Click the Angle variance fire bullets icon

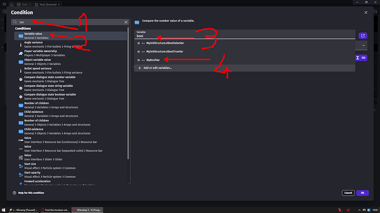20,44
